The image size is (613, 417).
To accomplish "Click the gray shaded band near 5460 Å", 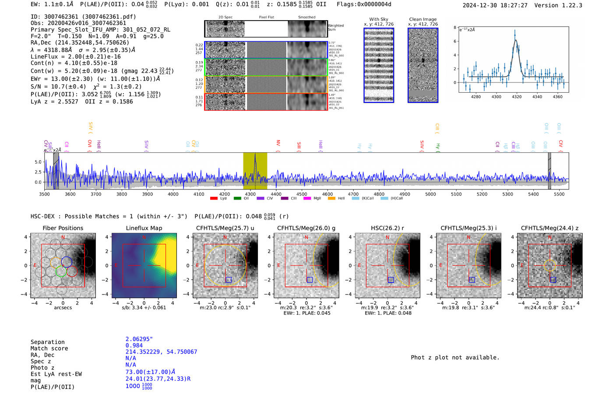I will pyautogui.click(x=549, y=171).
